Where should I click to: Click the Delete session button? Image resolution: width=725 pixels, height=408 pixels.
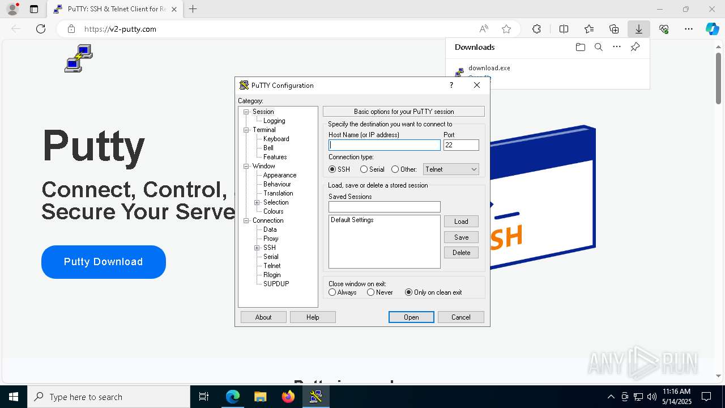(x=461, y=253)
